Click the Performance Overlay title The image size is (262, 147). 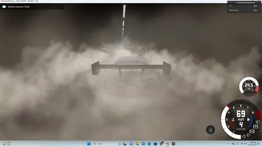tap(246, 3)
